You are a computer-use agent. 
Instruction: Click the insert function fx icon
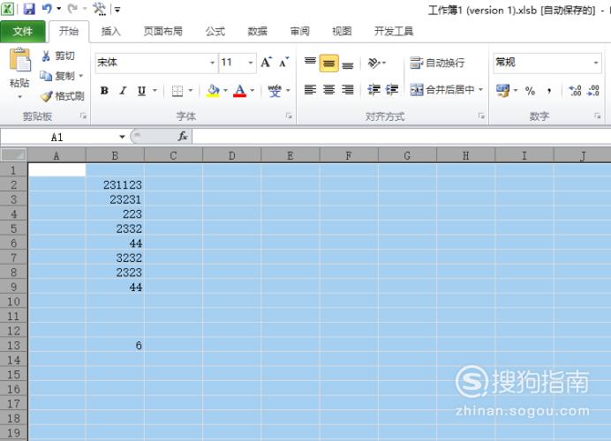click(x=183, y=136)
